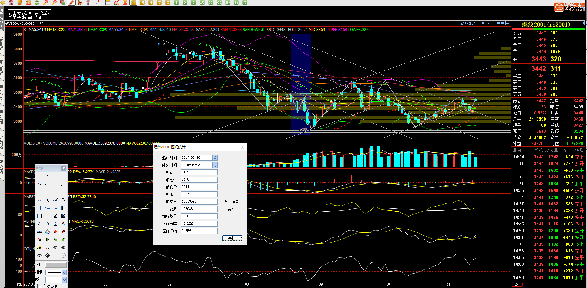Select the red up arrow marker tool
This screenshot has width=587, height=288.
point(55,232)
